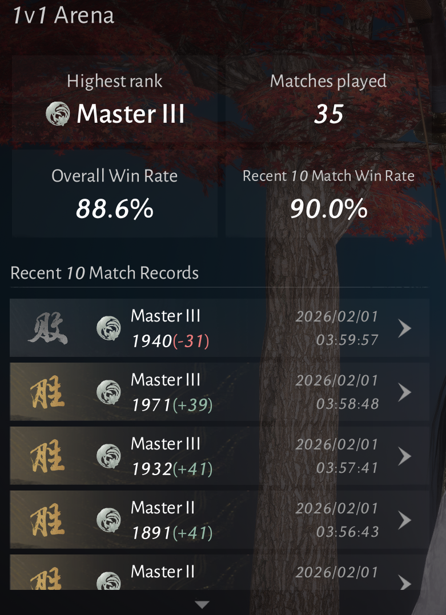The height and width of the screenshot is (615, 446).
Task: Click rank emblem in the 1891 (+41) record
Action: coord(109,520)
